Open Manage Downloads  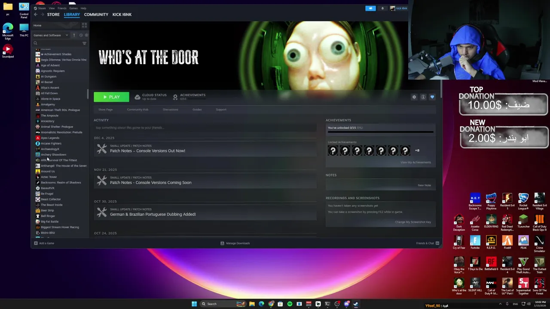tap(235, 243)
